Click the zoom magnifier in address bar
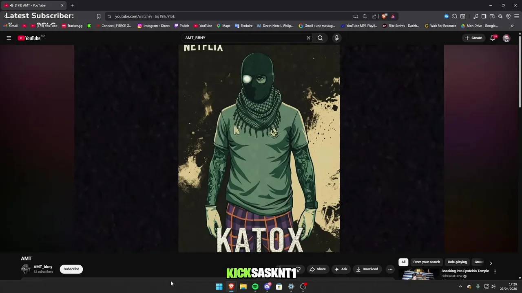This screenshot has width=522, height=293. (x=365, y=16)
